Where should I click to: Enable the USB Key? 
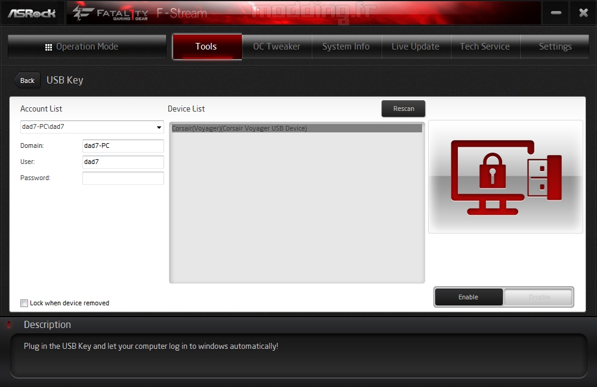pos(468,297)
